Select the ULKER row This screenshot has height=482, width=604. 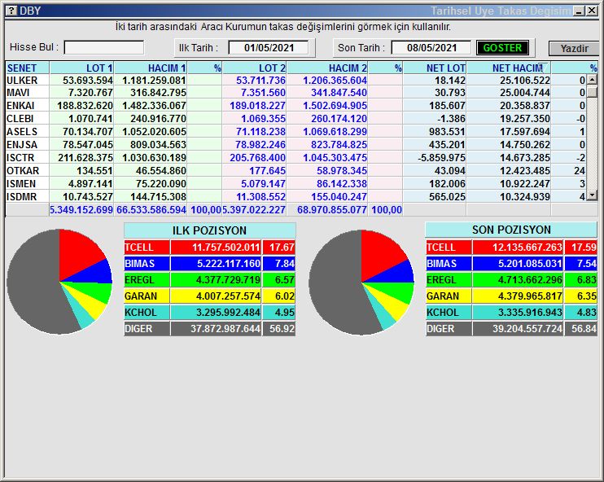pyautogui.click(x=295, y=80)
